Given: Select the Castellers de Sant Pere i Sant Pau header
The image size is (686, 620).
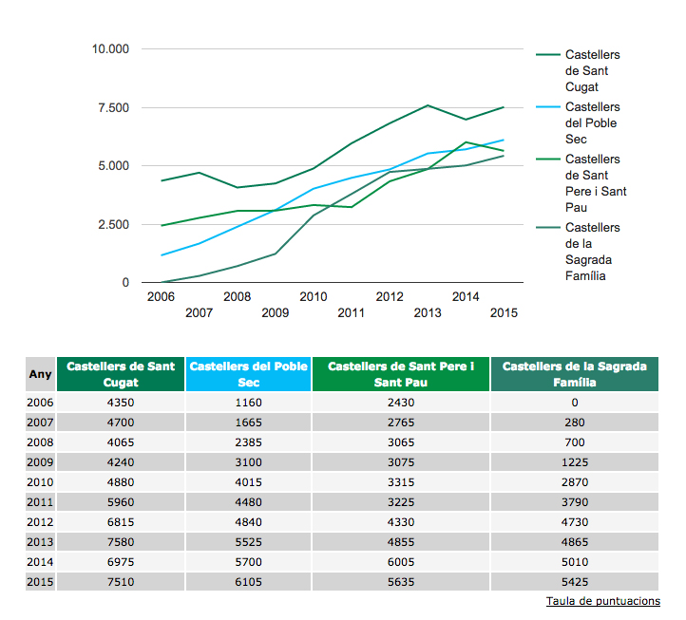Looking at the screenshot, I should 401,374.
